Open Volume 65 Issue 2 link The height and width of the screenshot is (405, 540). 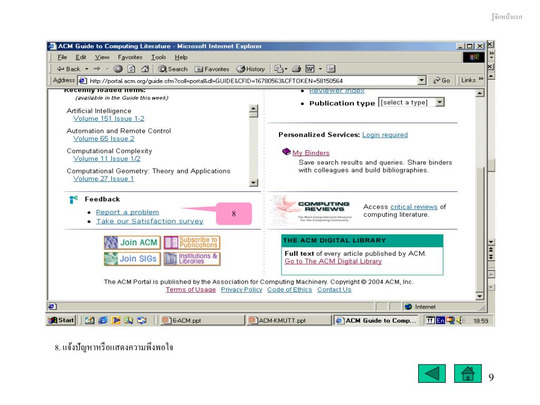pos(104,139)
